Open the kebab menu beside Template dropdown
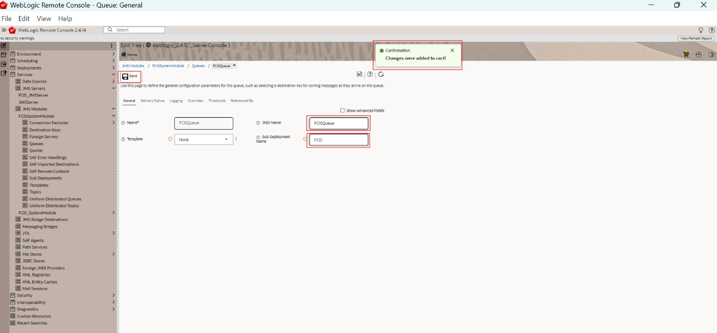The height and width of the screenshot is (333, 717). [x=236, y=139]
